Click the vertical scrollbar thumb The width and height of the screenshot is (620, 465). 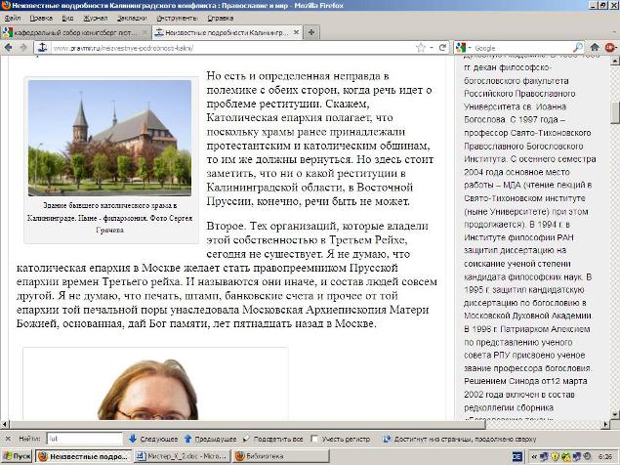tap(615, 112)
